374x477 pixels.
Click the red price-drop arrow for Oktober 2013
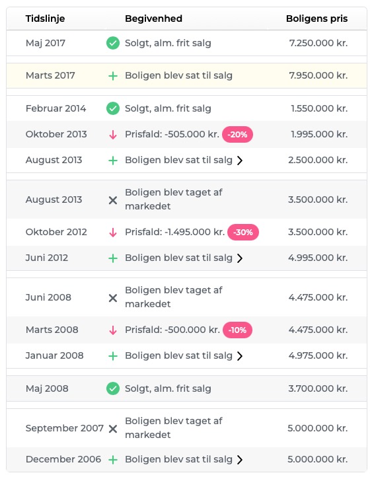pyautogui.click(x=113, y=135)
